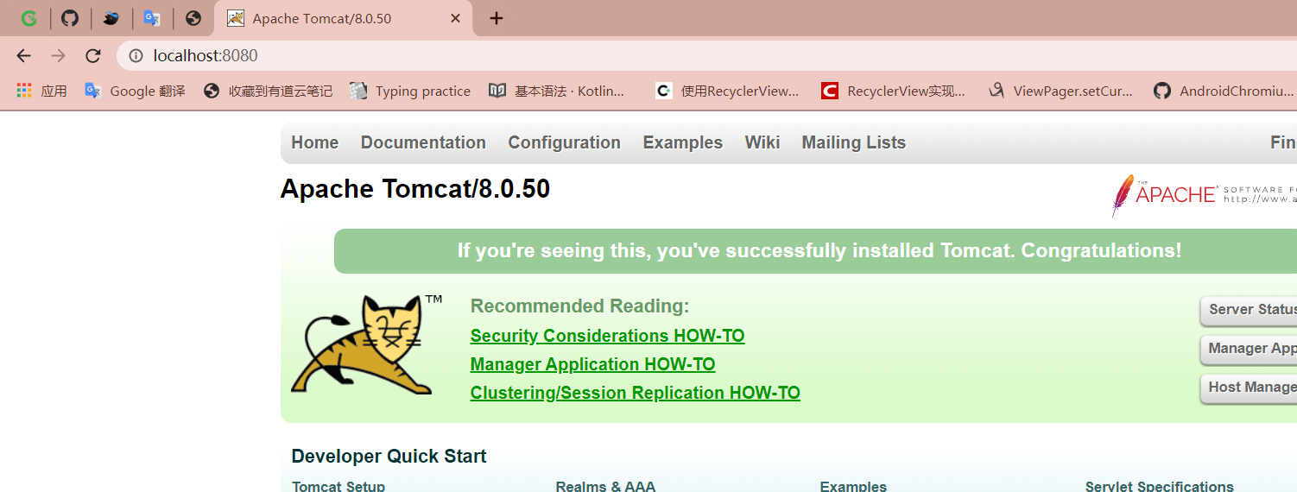
Task: Click the Host Manager button
Action: [x=1249, y=388]
